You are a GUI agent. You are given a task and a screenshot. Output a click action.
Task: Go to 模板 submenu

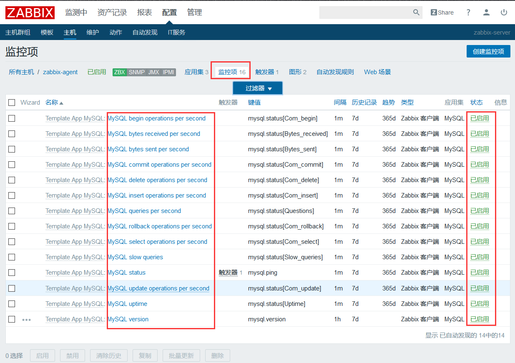click(x=47, y=32)
